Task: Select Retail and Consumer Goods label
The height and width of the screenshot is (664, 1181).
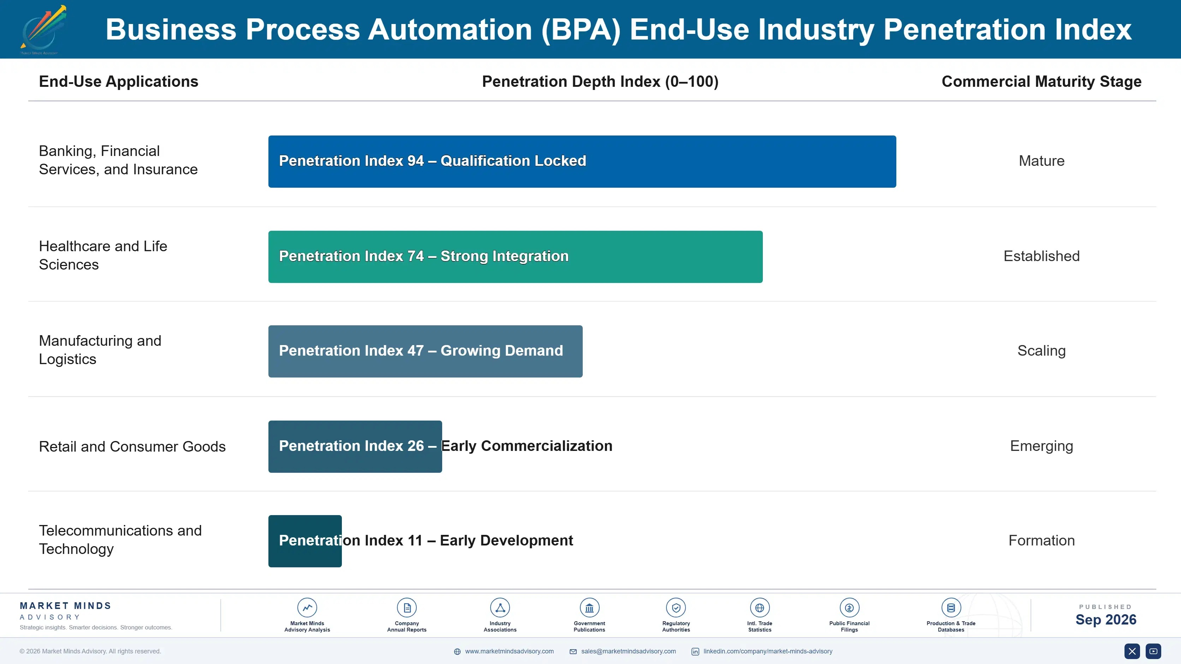Action: click(x=132, y=446)
